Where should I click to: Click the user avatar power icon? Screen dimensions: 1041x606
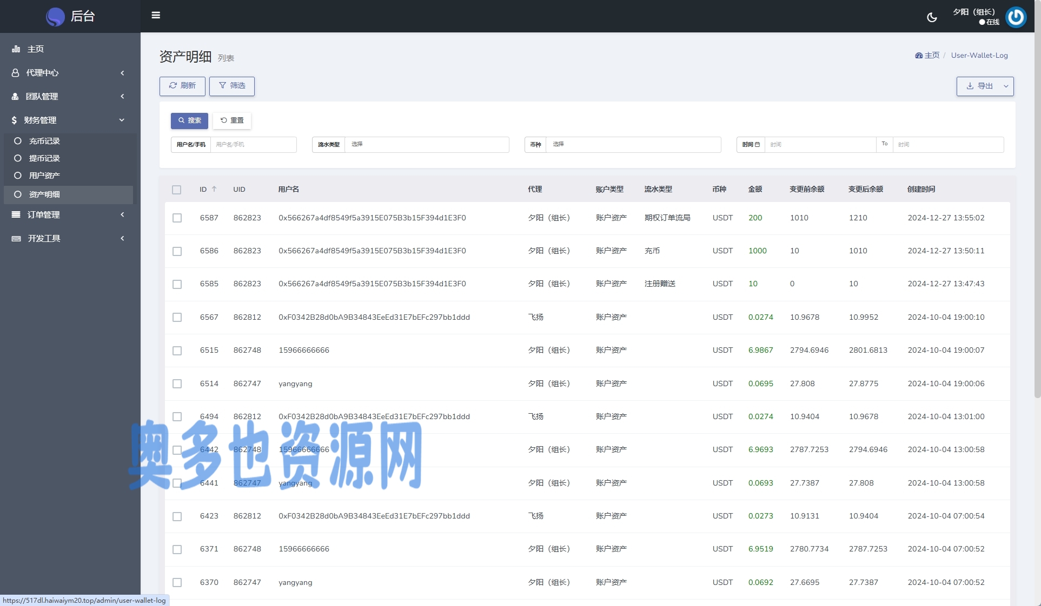(x=1016, y=17)
